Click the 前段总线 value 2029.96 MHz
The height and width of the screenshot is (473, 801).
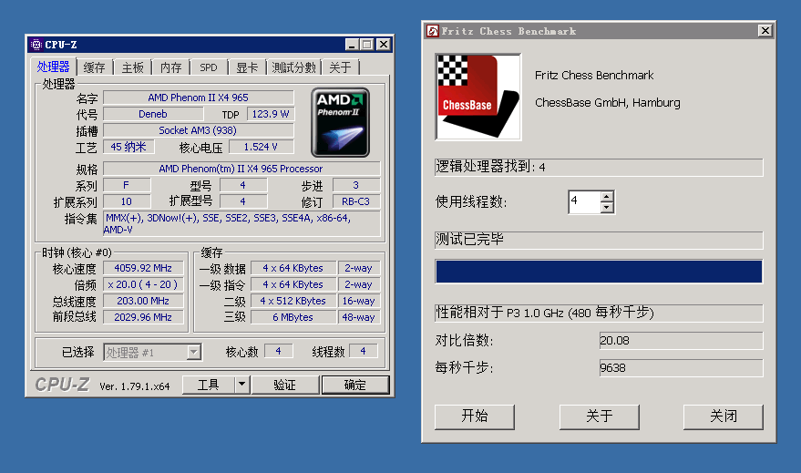coord(143,317)
